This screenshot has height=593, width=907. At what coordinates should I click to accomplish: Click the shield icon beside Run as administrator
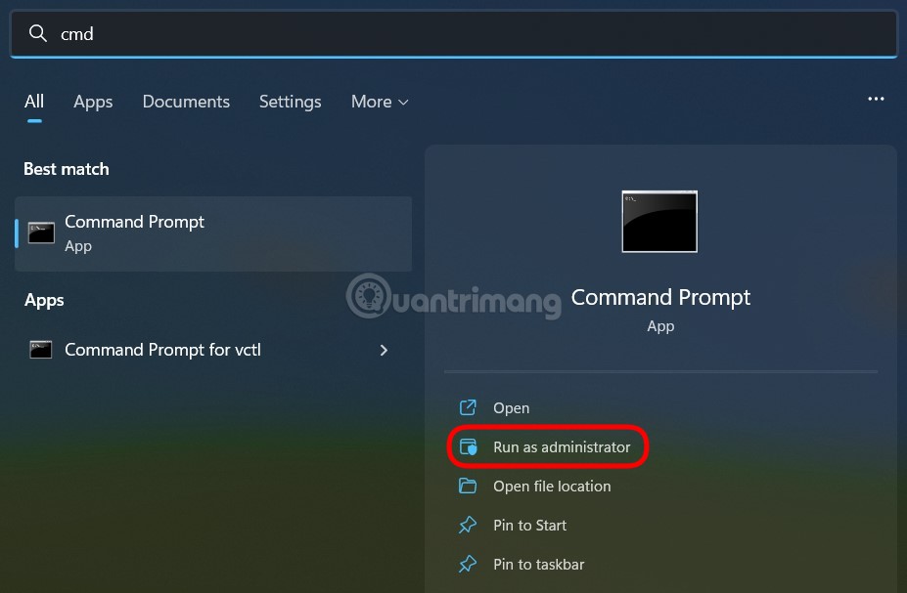(x=470, y=446)
